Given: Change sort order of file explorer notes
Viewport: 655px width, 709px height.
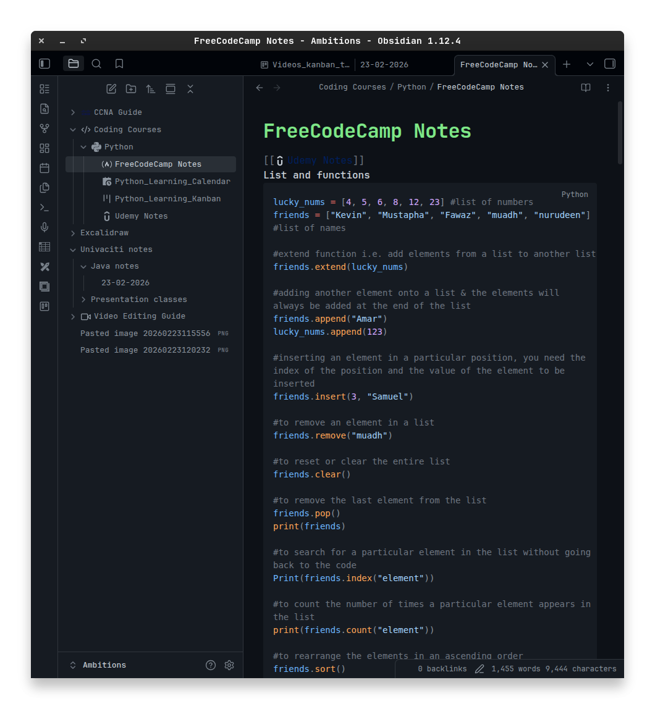Looking at the screenshot, I should tap(150, 88).
